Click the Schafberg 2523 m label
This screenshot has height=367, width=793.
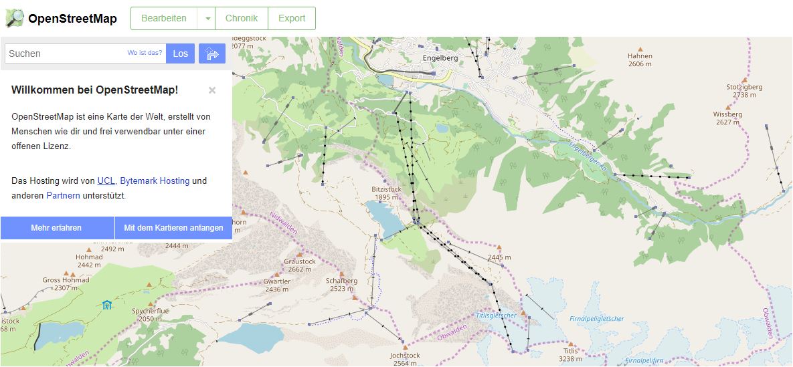341,285
